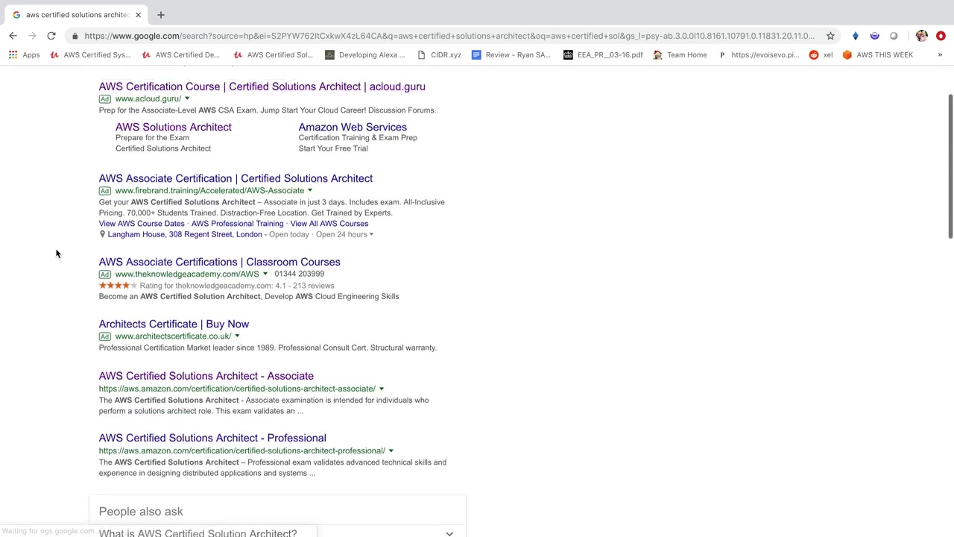Open the Apps grid shortcut
954x537 pixels.
25,54
